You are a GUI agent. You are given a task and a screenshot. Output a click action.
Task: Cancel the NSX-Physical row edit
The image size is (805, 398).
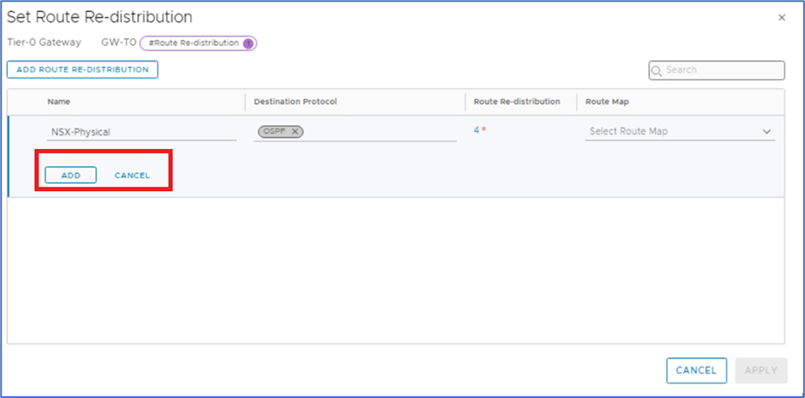132,175
